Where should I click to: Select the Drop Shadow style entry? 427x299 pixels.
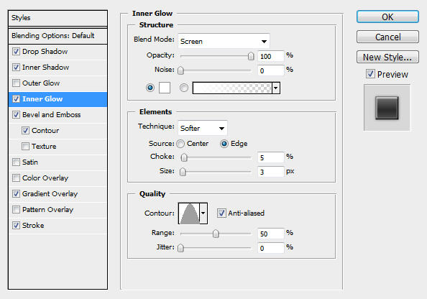coord(45,52)
